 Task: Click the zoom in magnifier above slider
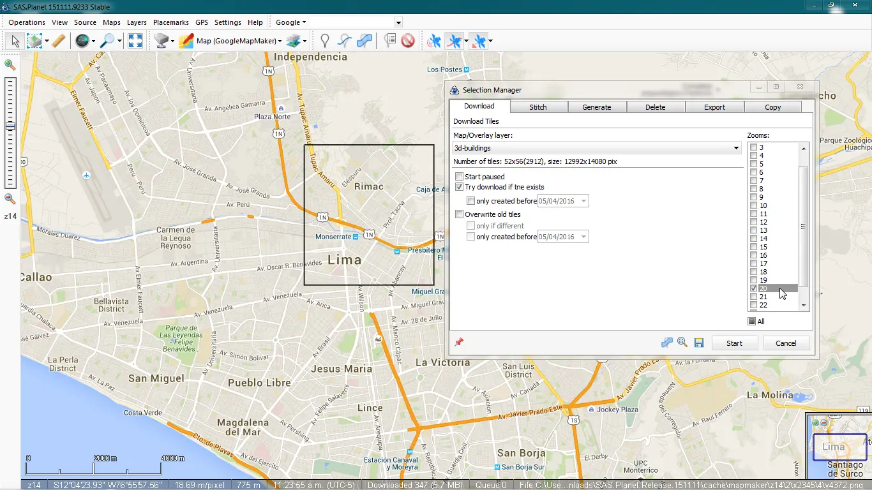10,64
